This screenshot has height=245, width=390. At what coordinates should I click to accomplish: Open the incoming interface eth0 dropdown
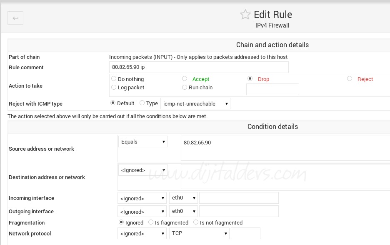coord(183,198)
